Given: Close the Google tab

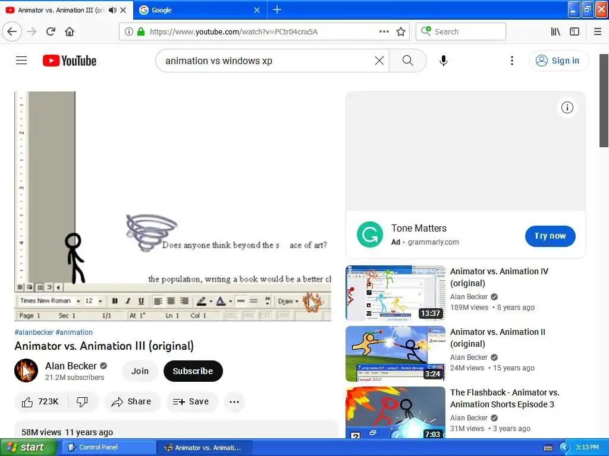Looking at the screenshot, I should (257, 10).
